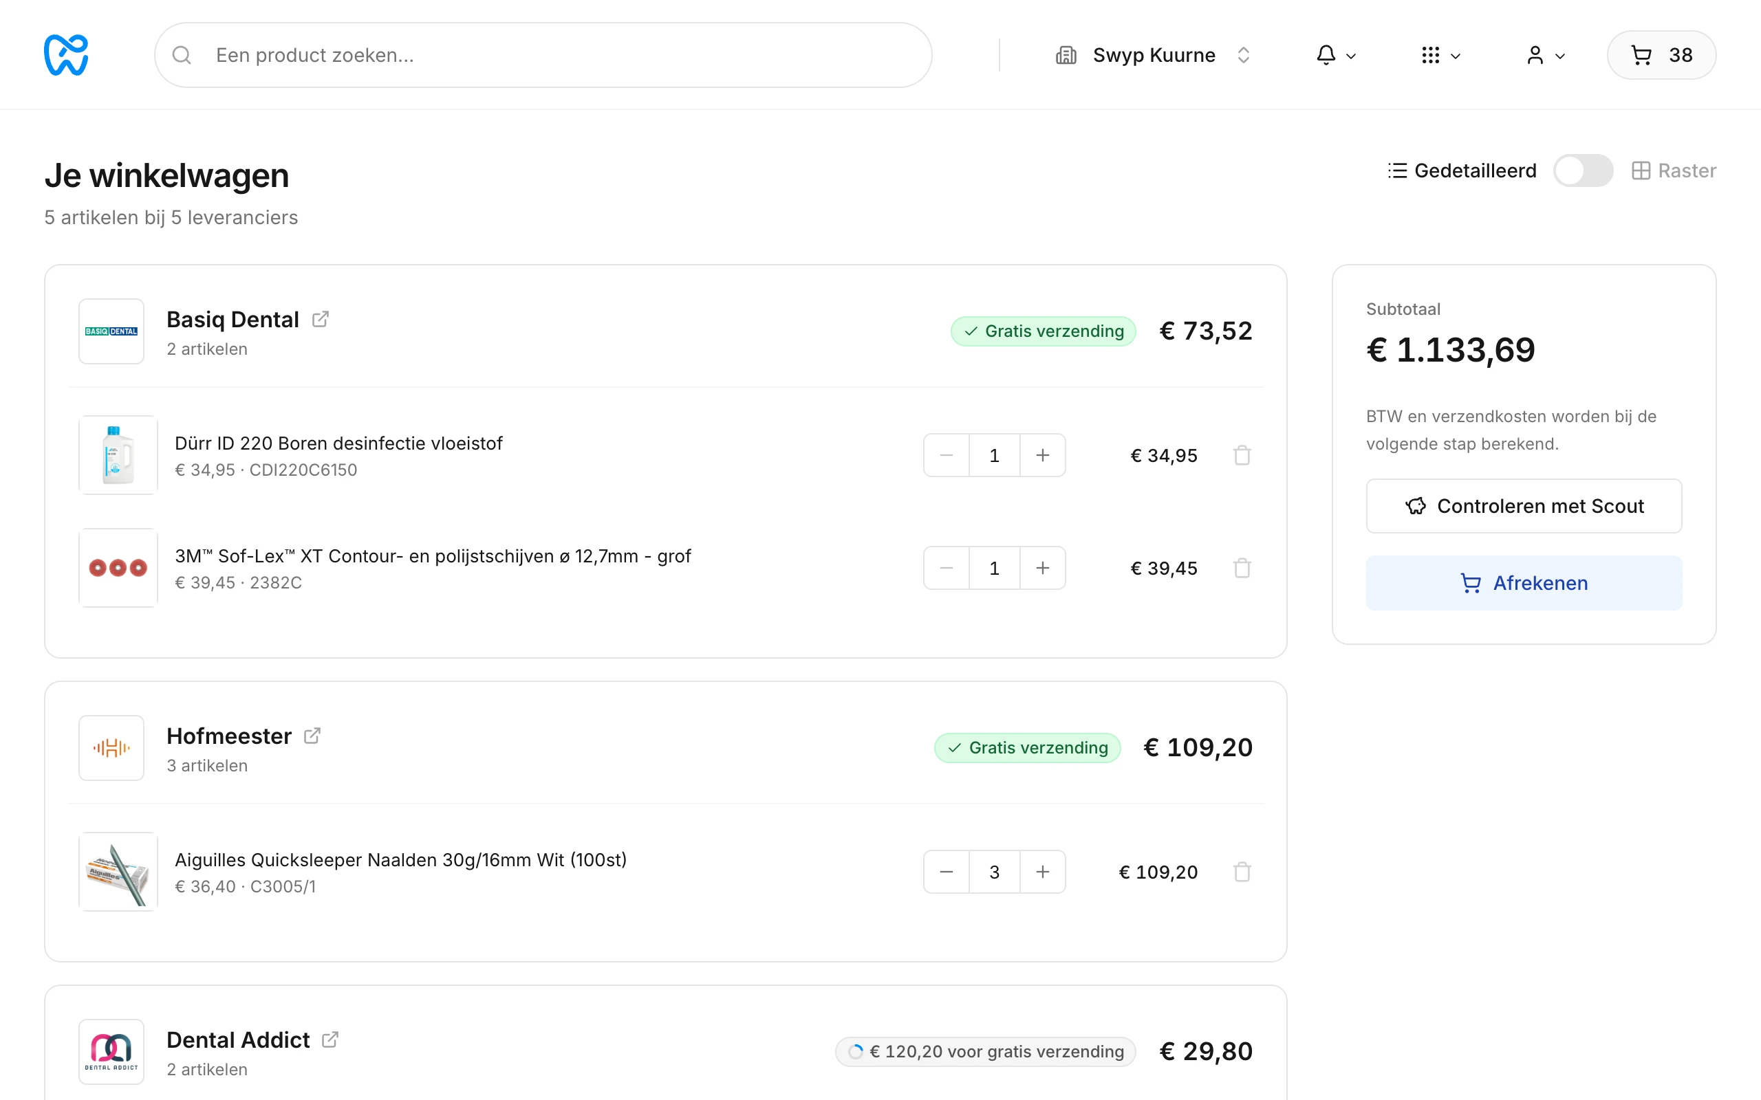Open the cart button showing 38
Viewport: 1761px width, 1100px height.
[x=1661, y=55]
